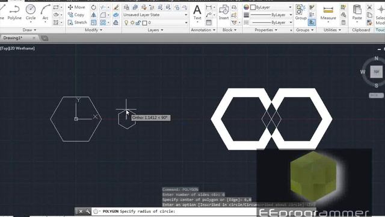The height and width of the screenshot is (217, 385).
Task: Select the Fillet tool icon
Action: [103, 14]
